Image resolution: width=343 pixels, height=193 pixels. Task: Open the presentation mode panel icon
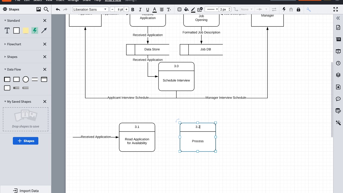(x=338, y=51)
